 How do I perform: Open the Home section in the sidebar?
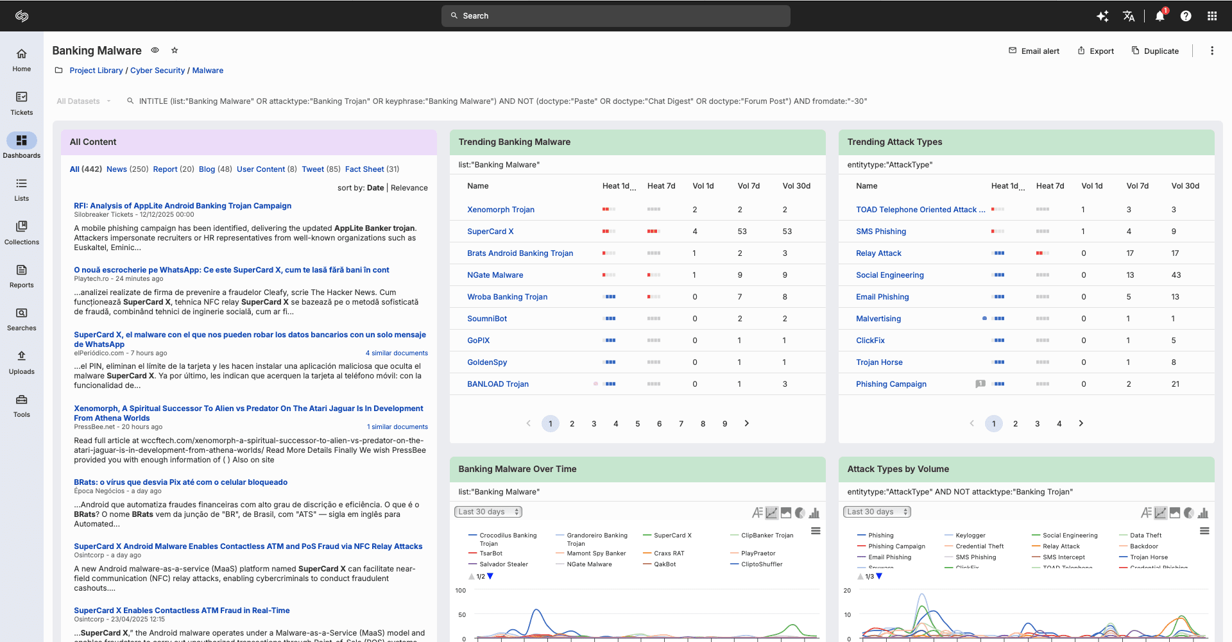point(22,60)
